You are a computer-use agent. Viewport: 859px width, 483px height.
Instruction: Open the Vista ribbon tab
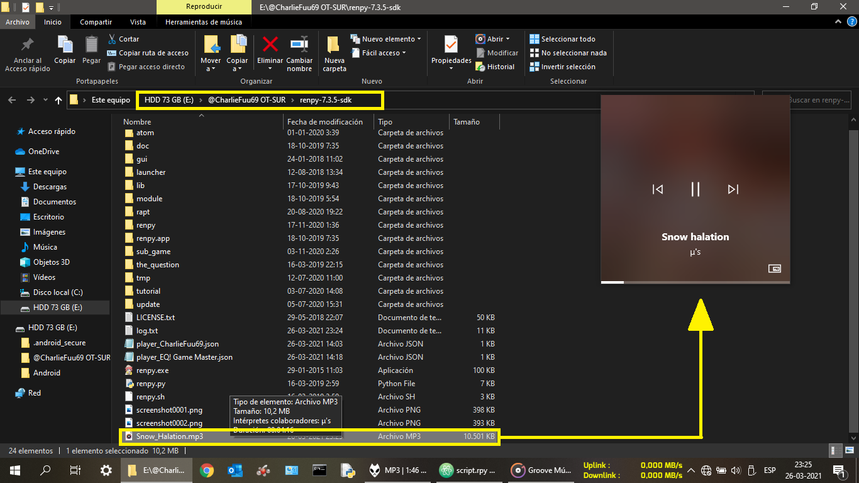[x=138, y=22]
